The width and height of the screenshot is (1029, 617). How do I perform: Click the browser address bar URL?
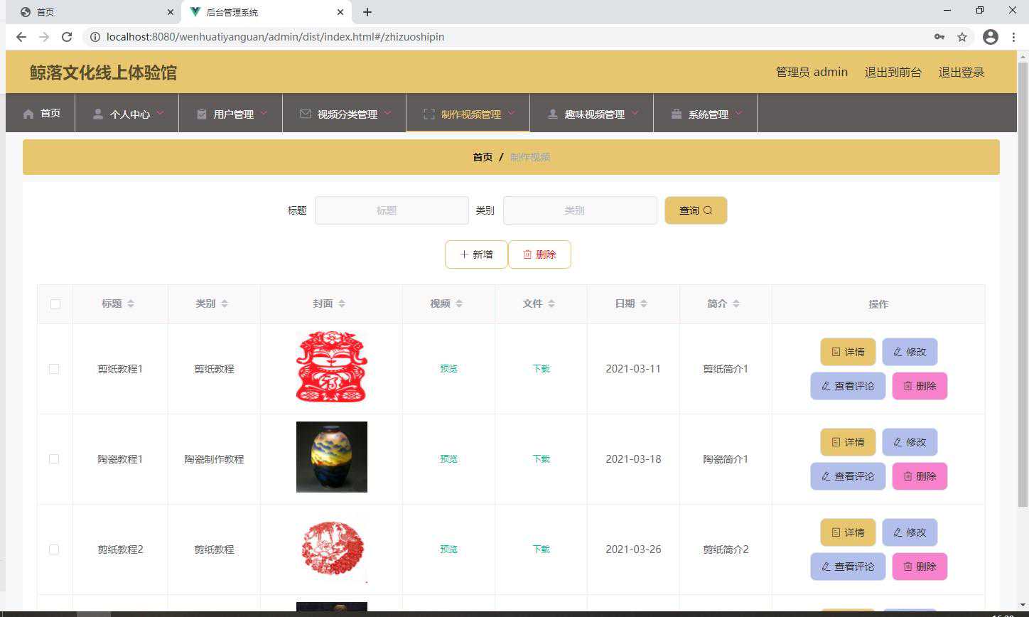[x=276, y=37]
